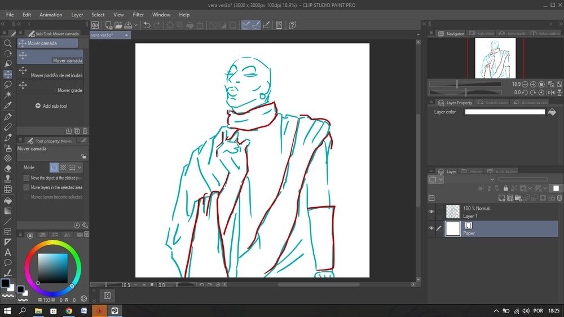Select the Eraser tool in toolbox
564x317 pixels.
pyautogui.click(x=8, y=168)
